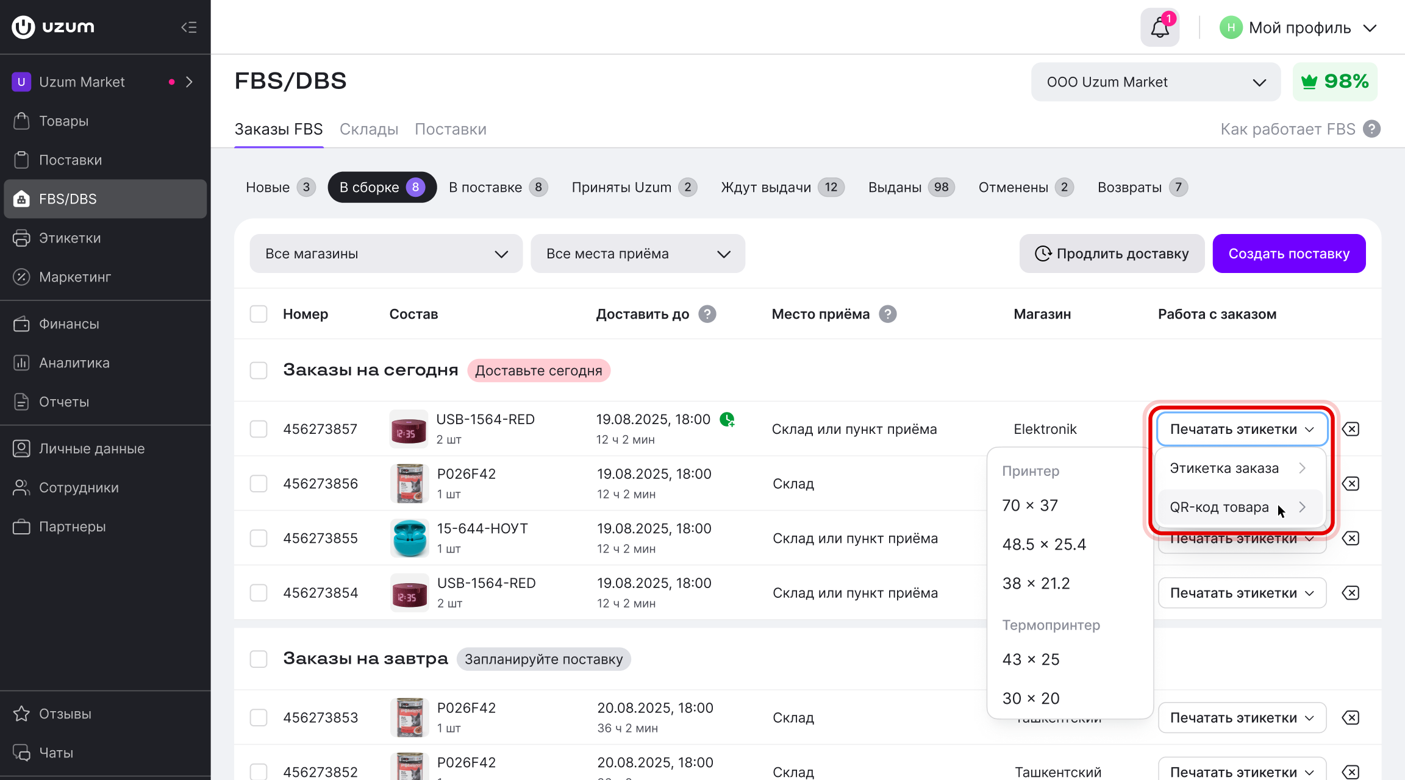This screenshot has height=780, width=1405.
Task: Open Печатать этикетки dropdown for order 456273854
Action: pyautogui.click(x=1242, y=593)
